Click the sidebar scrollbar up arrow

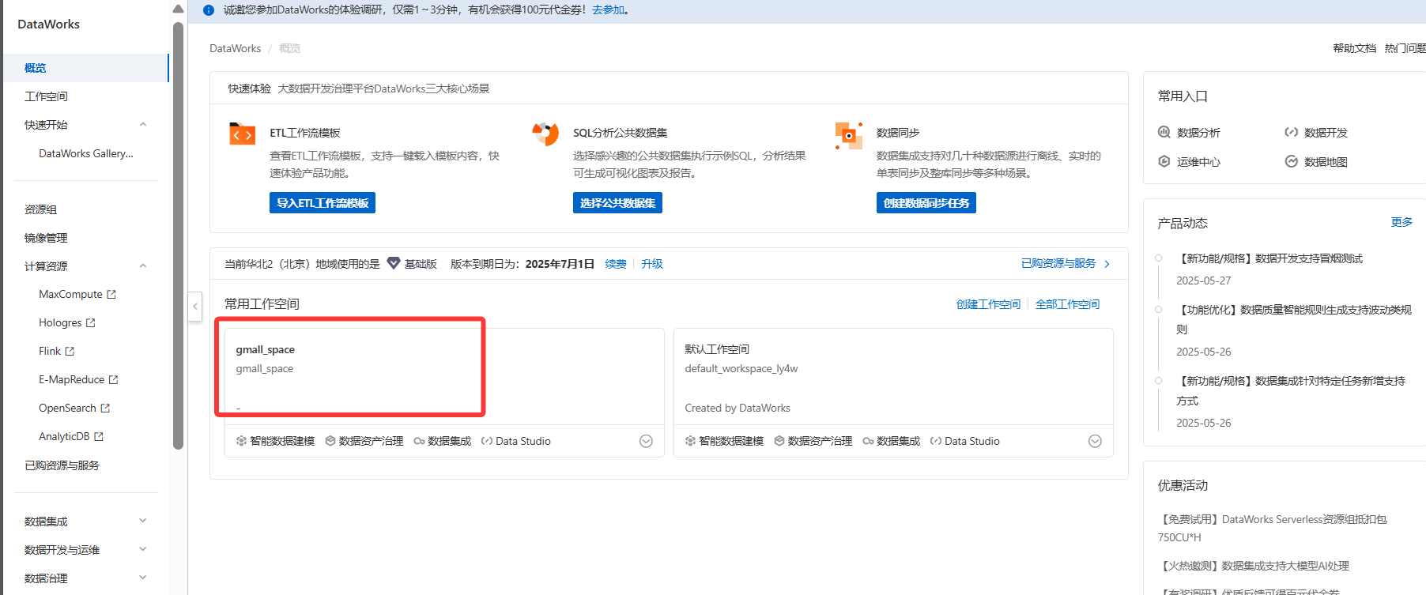178,9
